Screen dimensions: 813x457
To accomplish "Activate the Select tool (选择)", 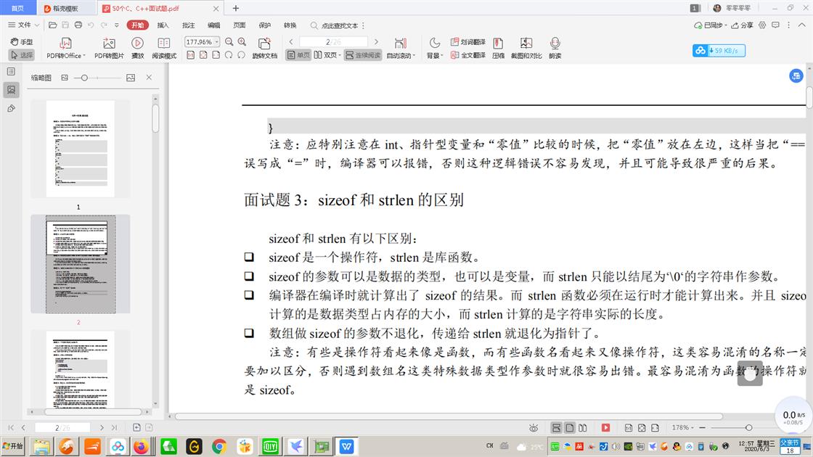I will pyautogui.click(x=21, y=55).
